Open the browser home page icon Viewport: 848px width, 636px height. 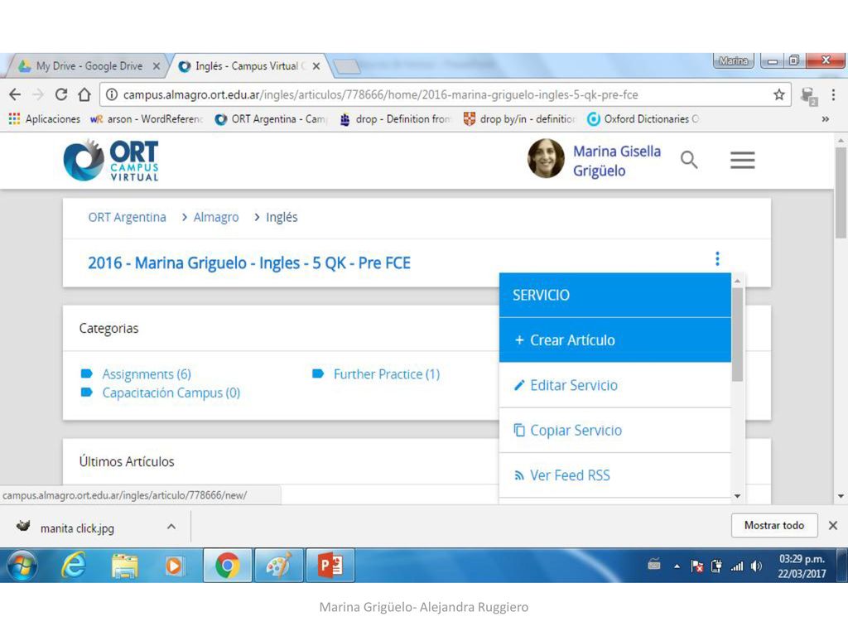84,94
